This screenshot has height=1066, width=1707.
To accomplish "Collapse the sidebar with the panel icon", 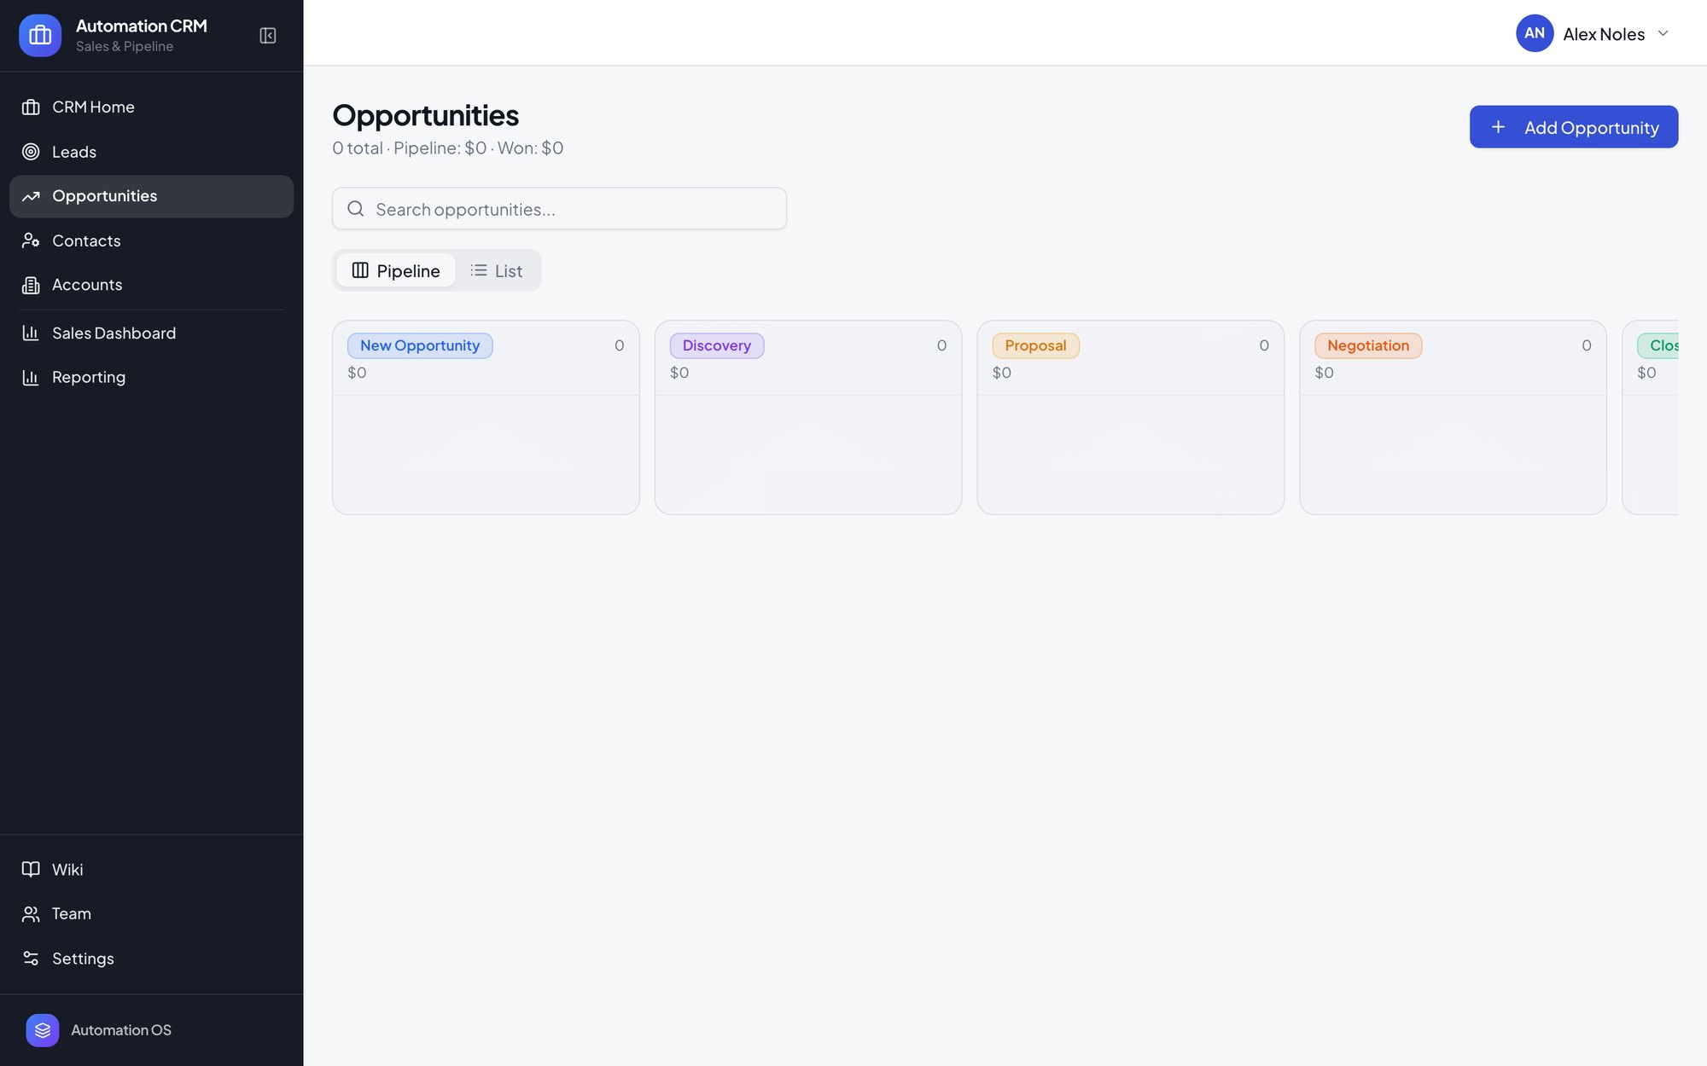I will coord(268,35).
